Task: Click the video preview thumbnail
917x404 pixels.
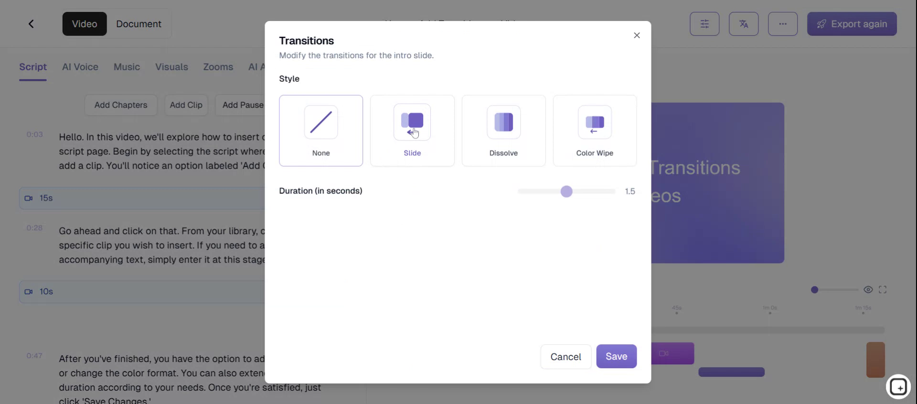Action: pyautogui.click(x=717, y=183)
